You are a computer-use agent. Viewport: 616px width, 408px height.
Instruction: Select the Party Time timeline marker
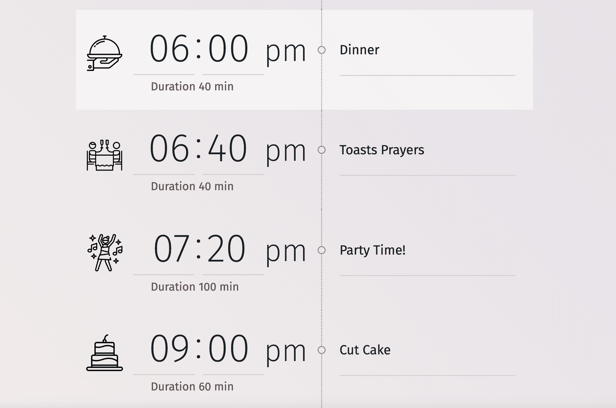click(x=322, y=250)
